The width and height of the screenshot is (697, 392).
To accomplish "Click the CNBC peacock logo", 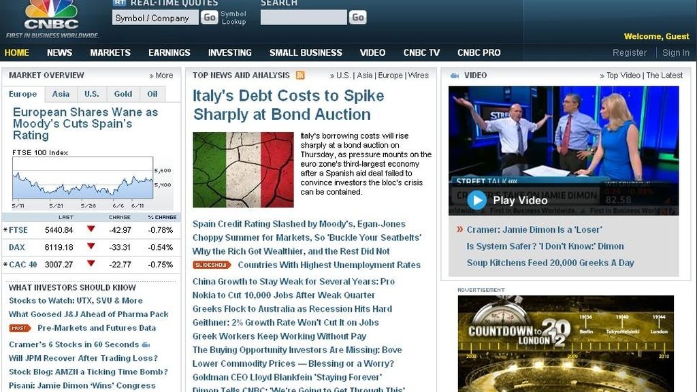I will pyautogui.click(x=51, y=16).
